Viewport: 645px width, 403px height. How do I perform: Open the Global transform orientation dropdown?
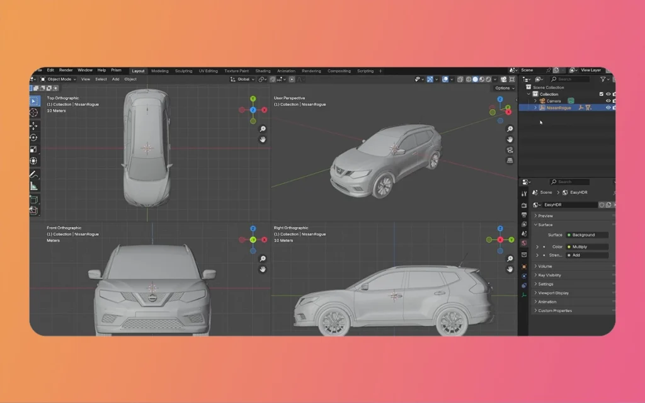[x=243, y=79]
